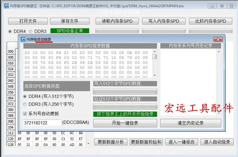The width and height of the screenshot is (238, 157).
Task: Select the DDR3 radio in main window
Action: click(31, 31)
